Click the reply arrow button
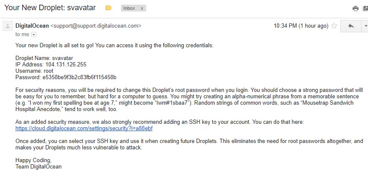 [351, 26]
